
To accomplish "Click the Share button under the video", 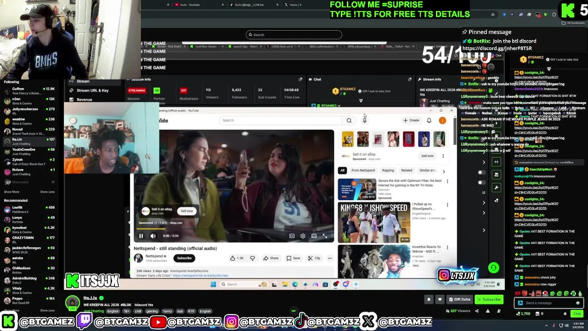I will tap(270, 258).
